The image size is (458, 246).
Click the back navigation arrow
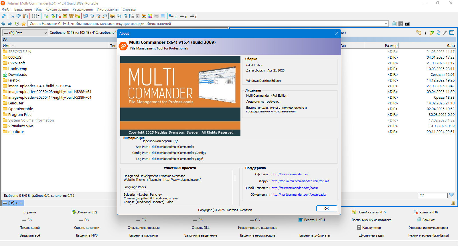pyautogui.click(x=3, y=24)
